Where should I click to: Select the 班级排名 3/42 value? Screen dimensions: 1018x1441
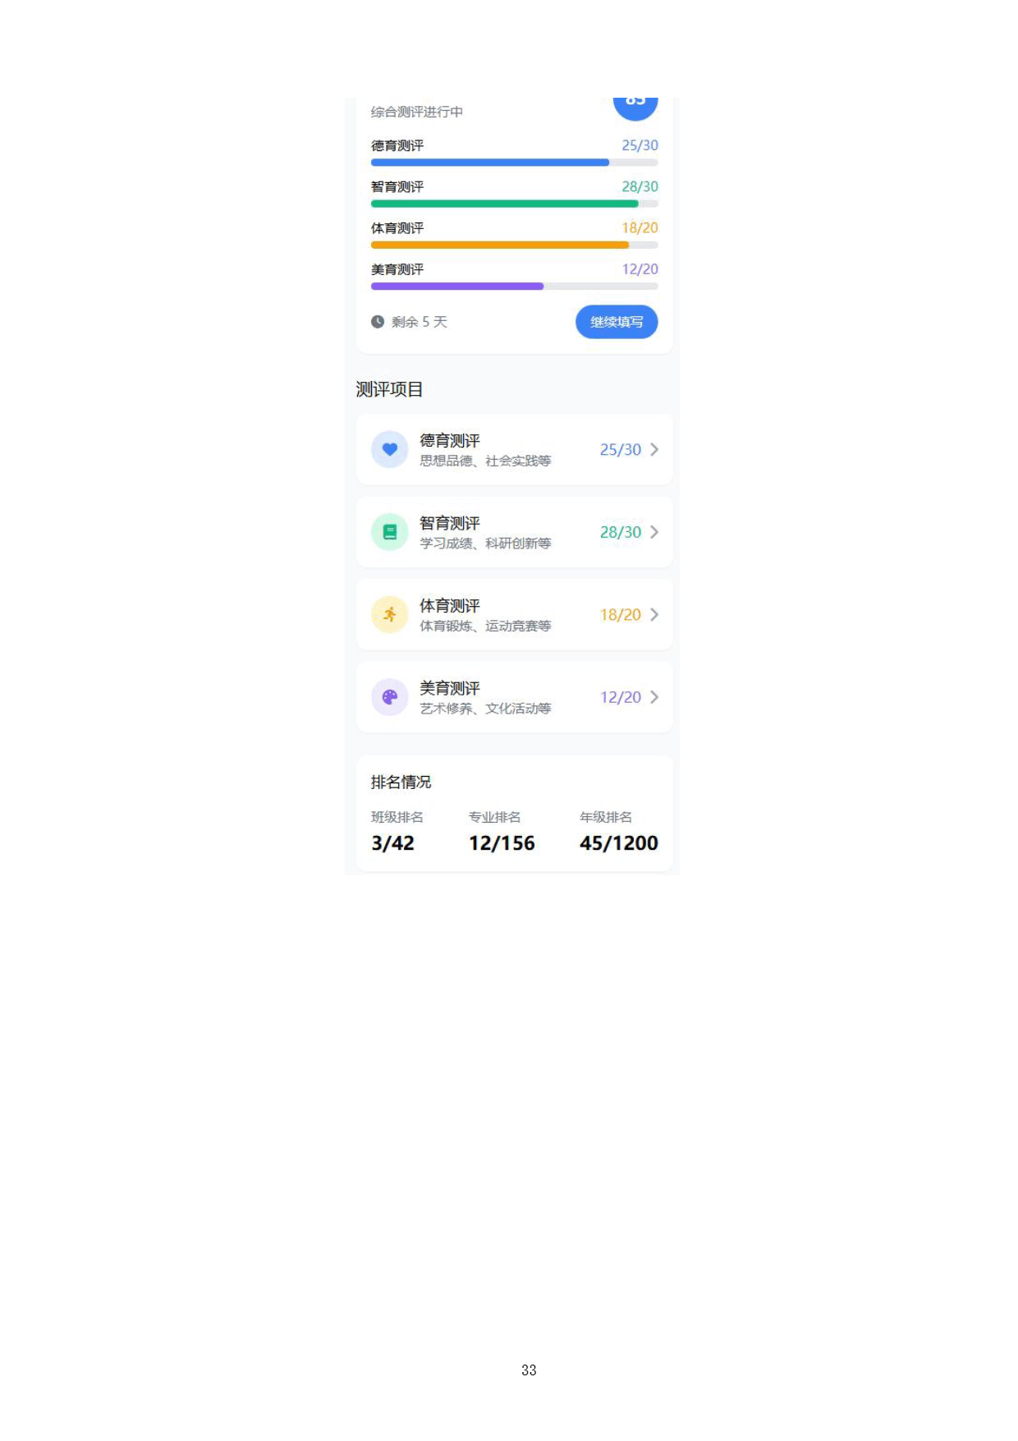pyautogui.click(x=392, y=843)
